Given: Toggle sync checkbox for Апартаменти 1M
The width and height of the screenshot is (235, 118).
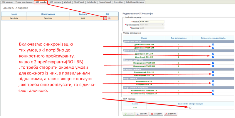Looking at the screenshot, I should click(213, 81).
